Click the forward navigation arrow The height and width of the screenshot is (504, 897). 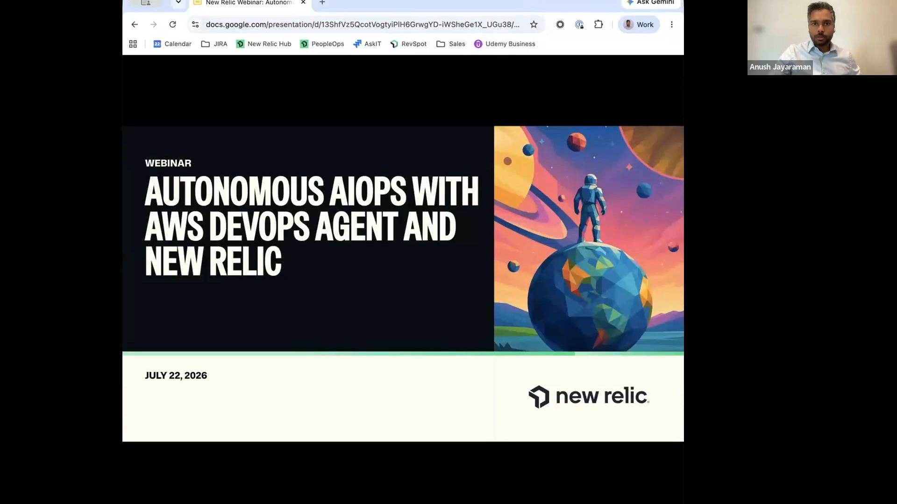[x=154, y=24]
